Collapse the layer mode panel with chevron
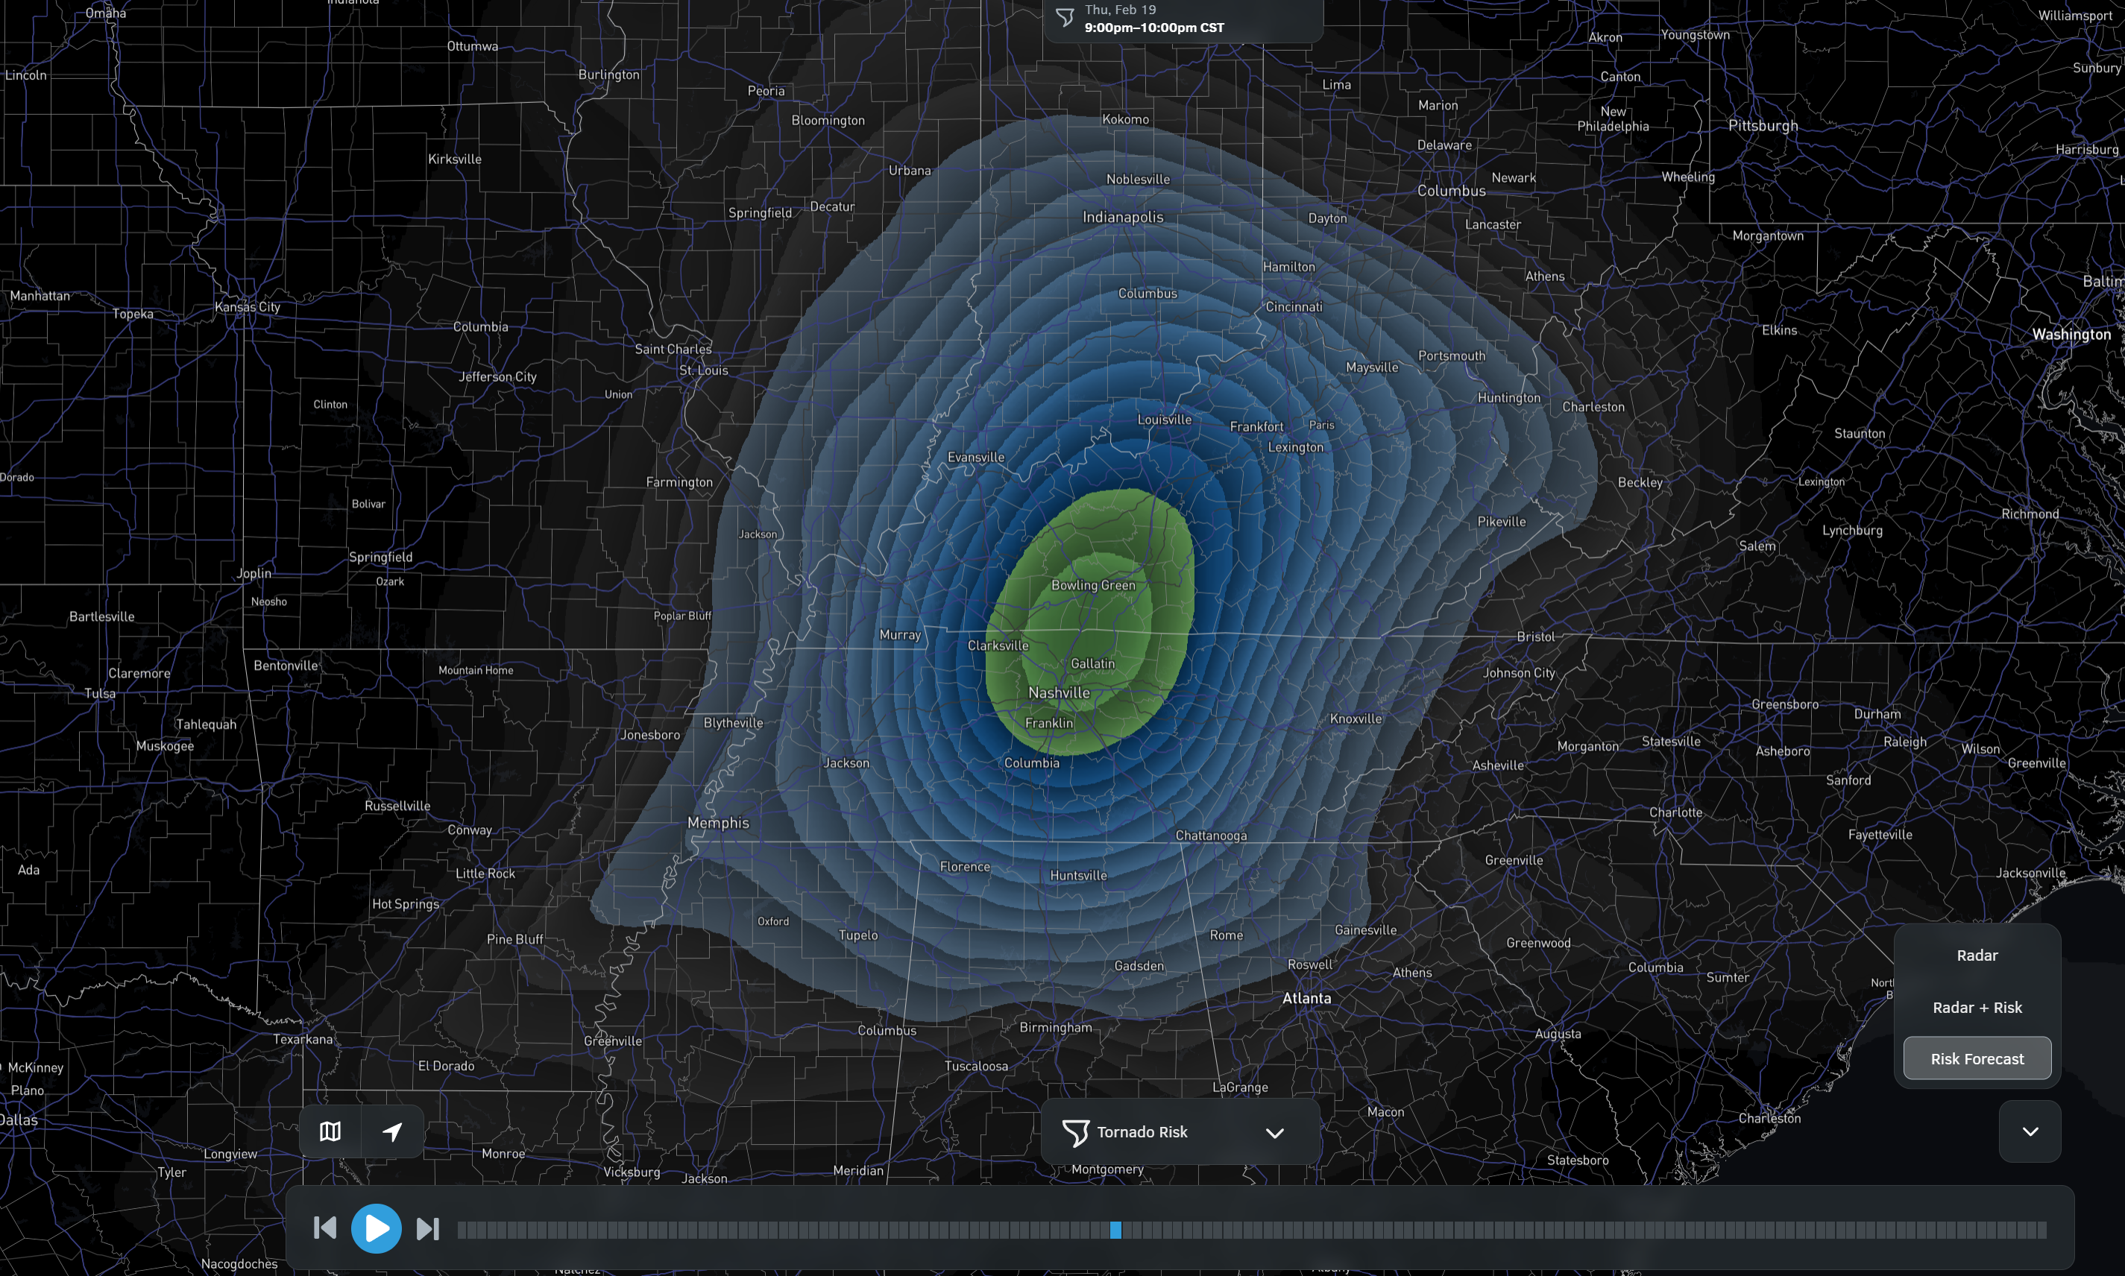Screen dimensions: 2125x1276 pyautogui.click(x=2030, y=1131)
